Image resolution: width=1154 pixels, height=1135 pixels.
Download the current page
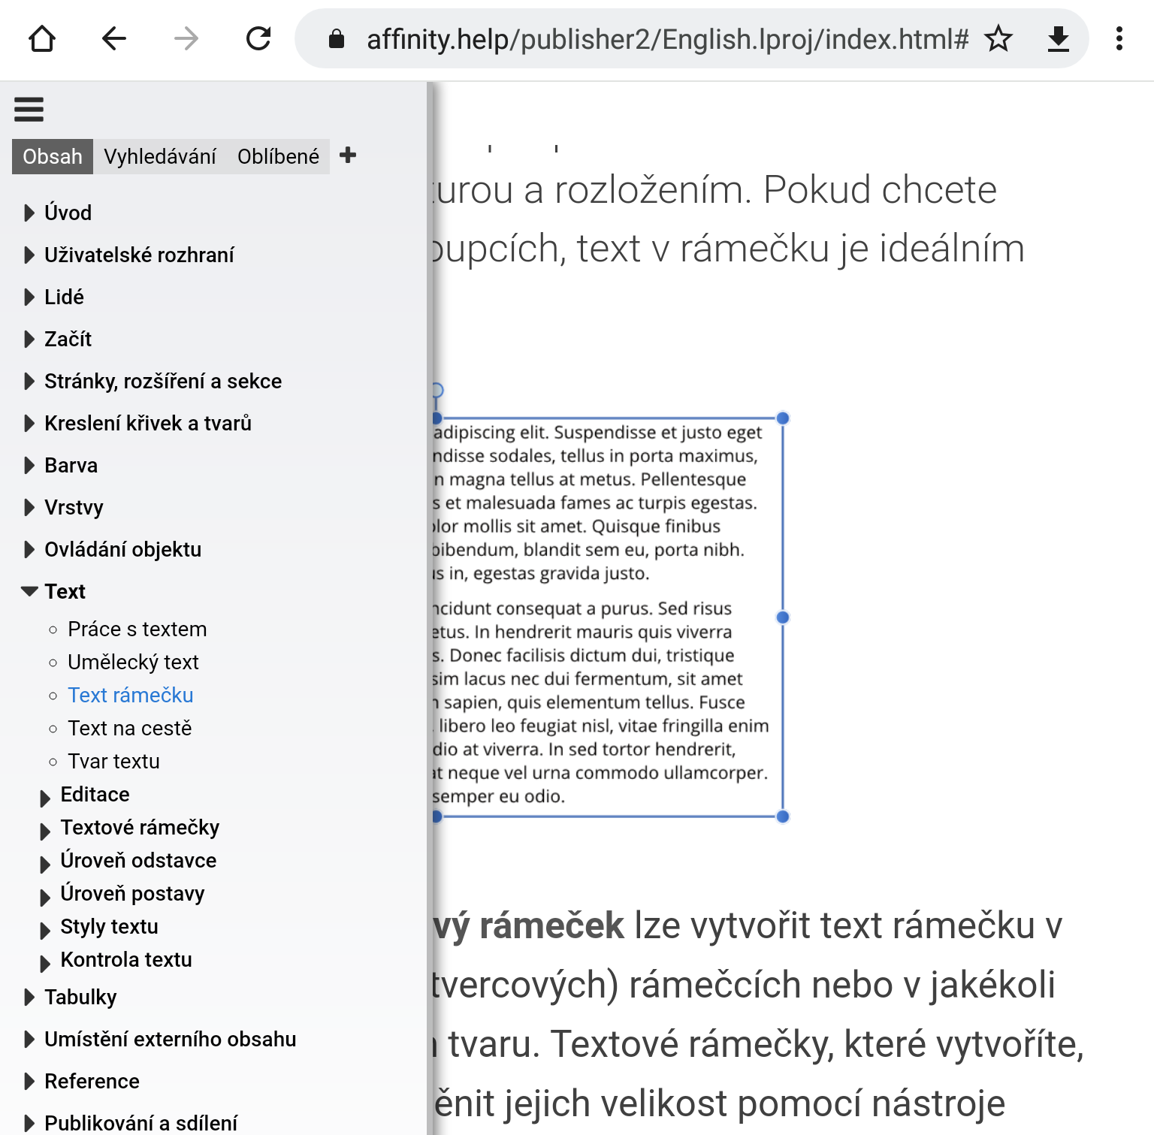pyautogui.click(x=1059, y=38)
